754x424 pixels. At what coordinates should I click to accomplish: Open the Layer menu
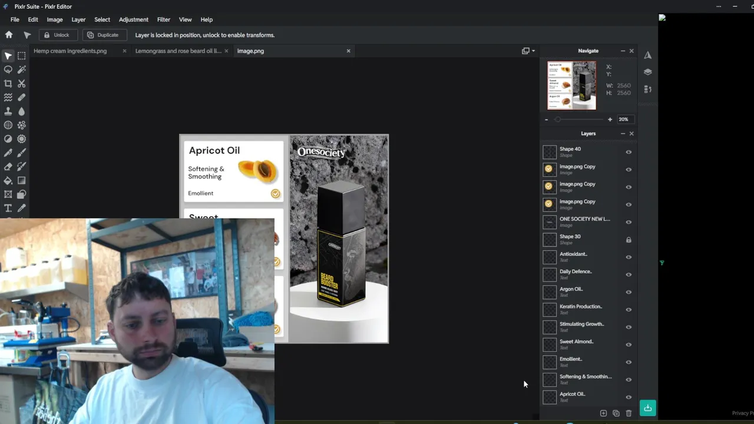coord(78,19)
